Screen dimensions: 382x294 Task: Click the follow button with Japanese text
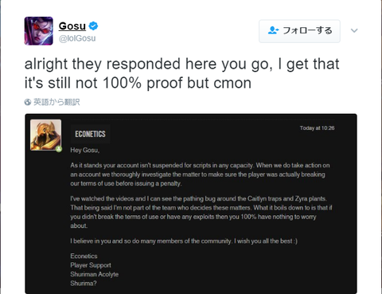pos(299,31)
